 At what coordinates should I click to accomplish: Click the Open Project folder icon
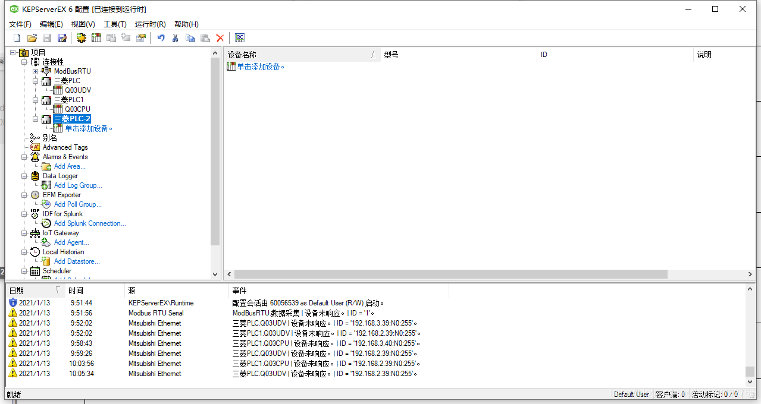click(32, 38)
